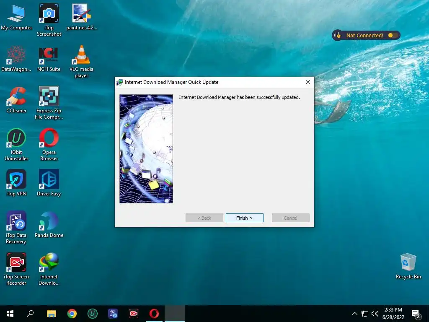Viewport: 429px width, 322px height.
Task: Click the IDM globe wizard image
Action: [146, 149]
